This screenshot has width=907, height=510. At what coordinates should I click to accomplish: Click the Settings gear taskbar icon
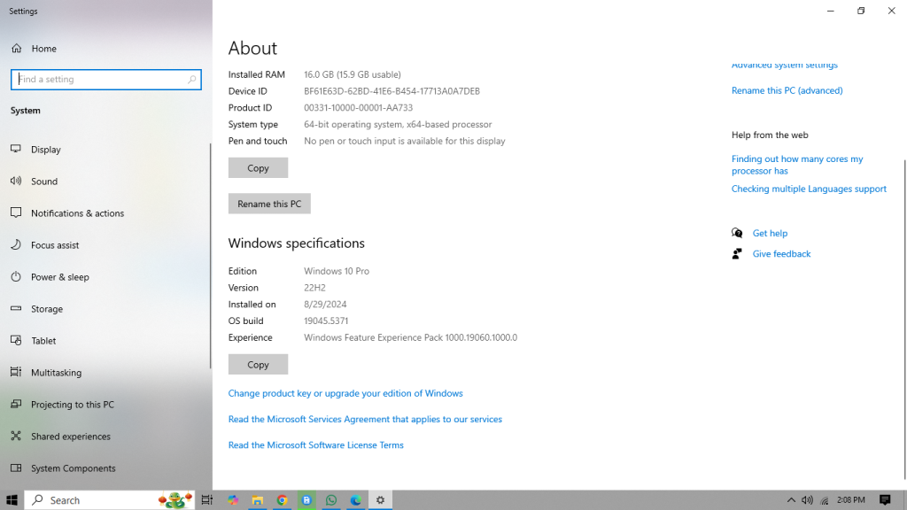(380, 500)
